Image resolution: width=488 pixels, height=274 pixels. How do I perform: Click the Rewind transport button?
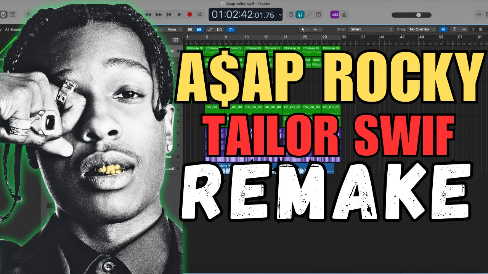tap(148, 14)
